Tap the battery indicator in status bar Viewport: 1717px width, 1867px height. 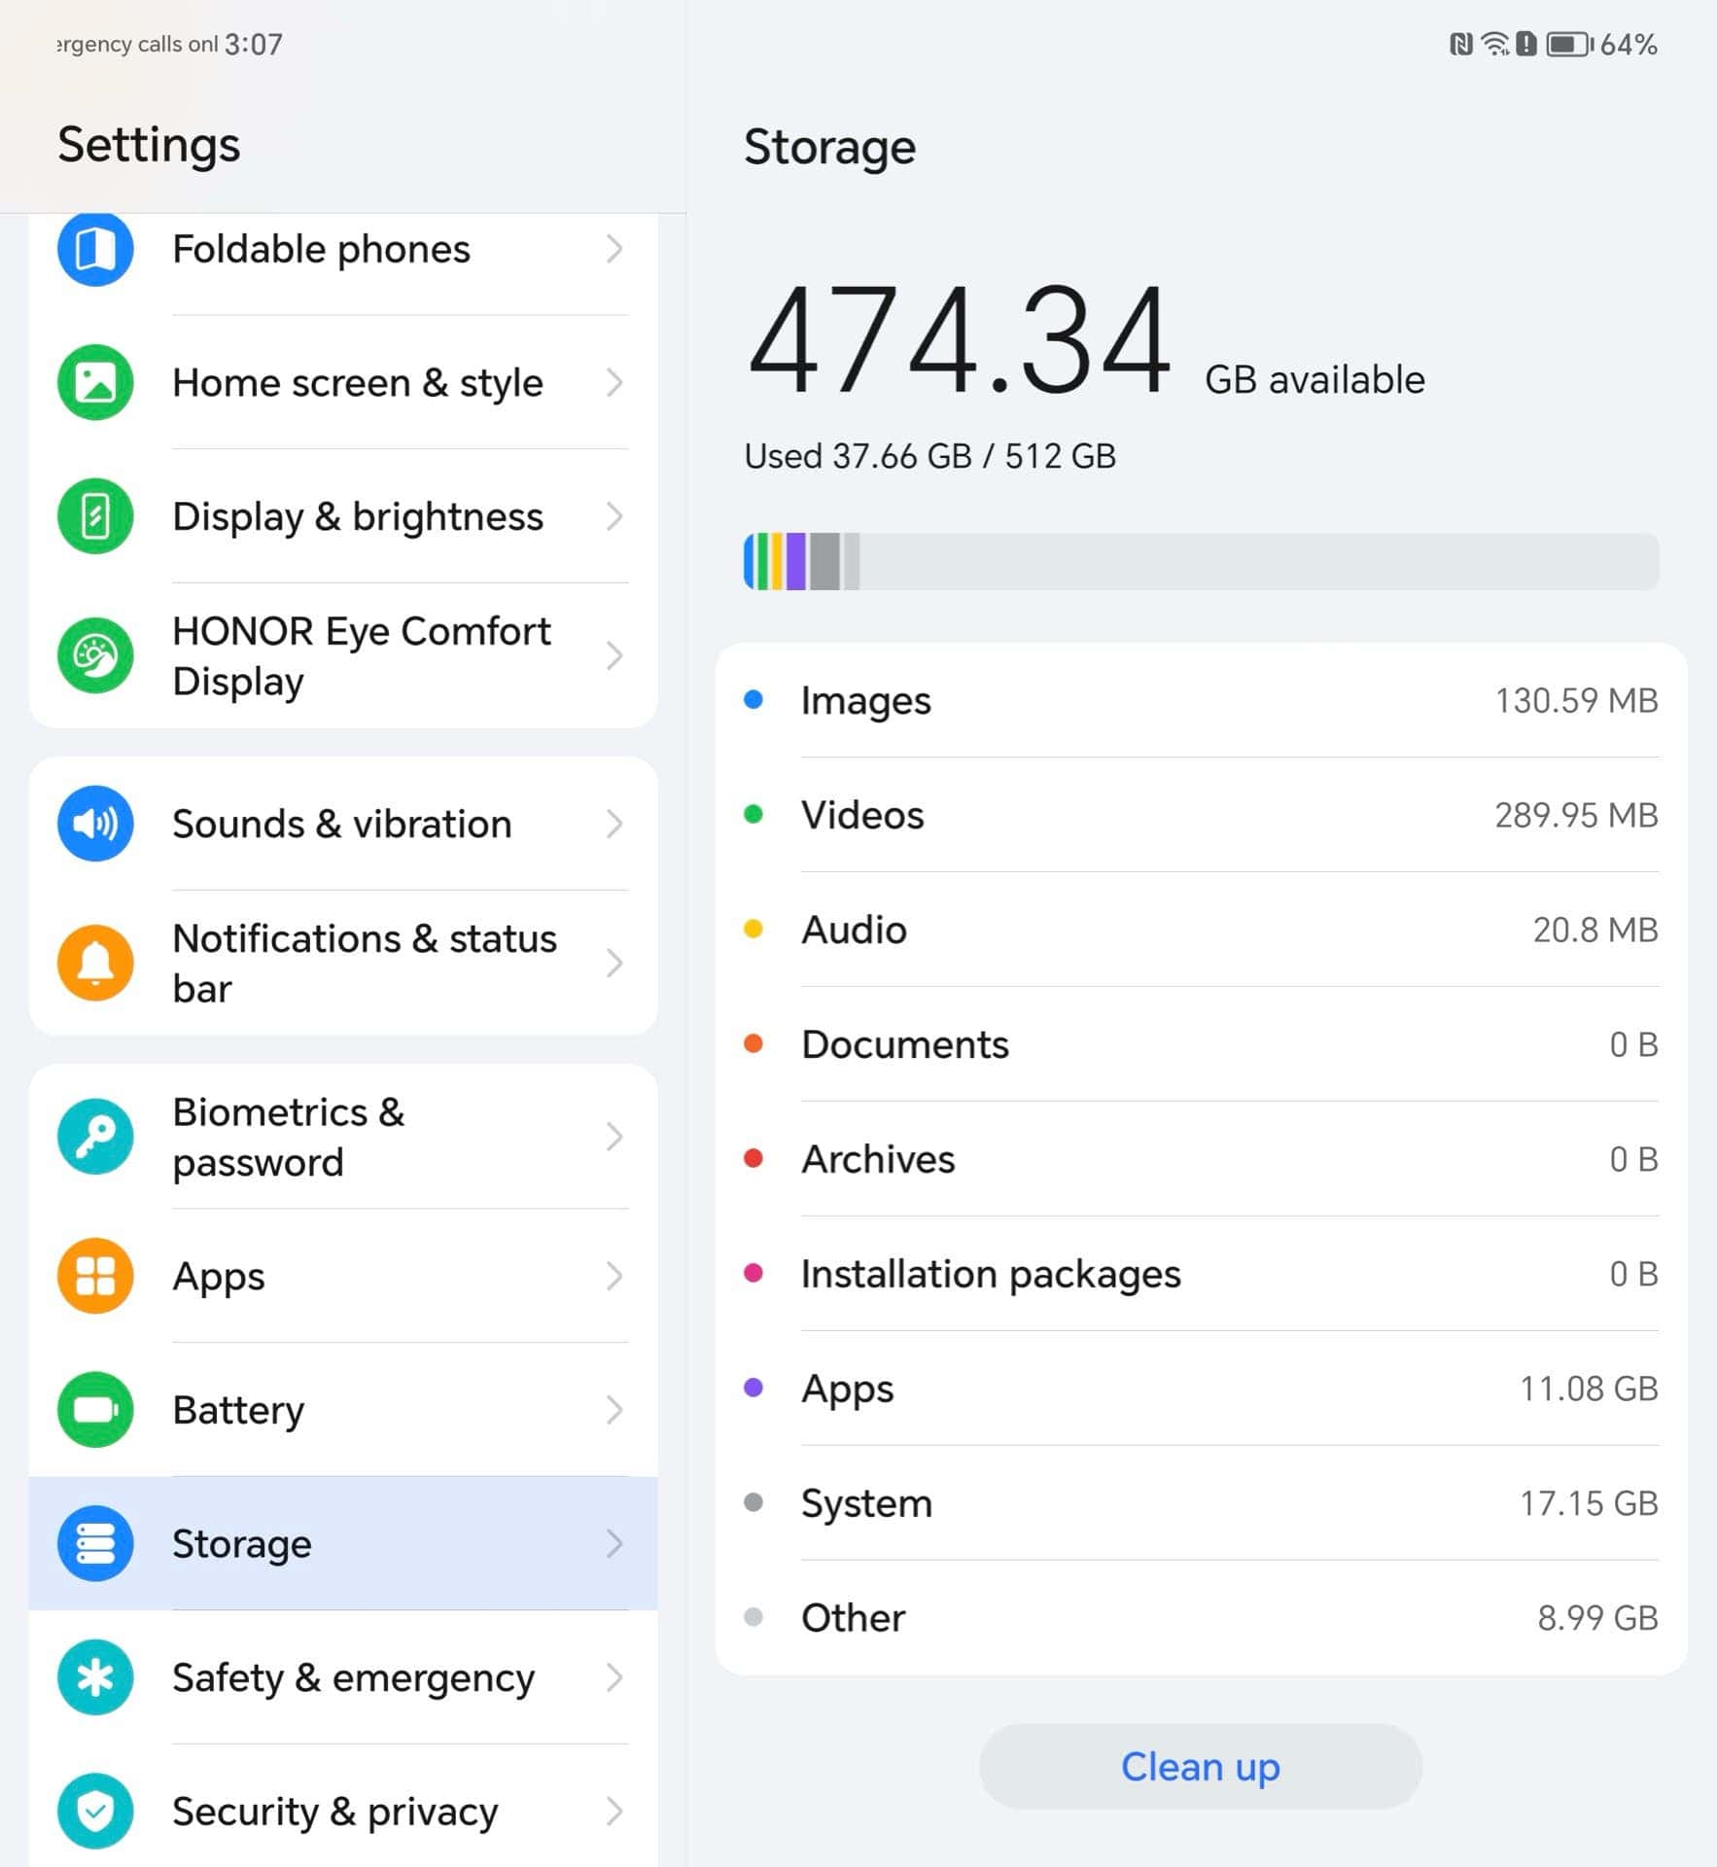coord(1570,44)
